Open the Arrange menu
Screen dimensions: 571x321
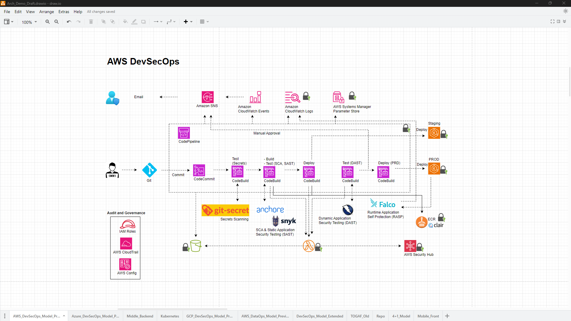46,12
